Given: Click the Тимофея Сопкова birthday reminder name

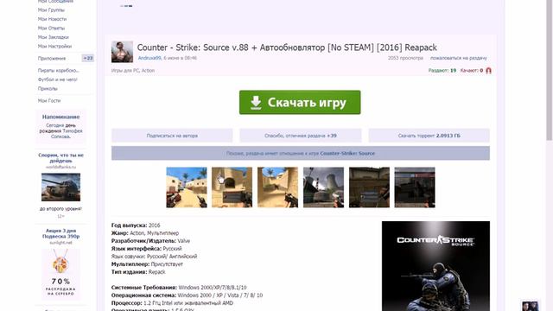Looking at the screenshot, I should tap(66, 134).
